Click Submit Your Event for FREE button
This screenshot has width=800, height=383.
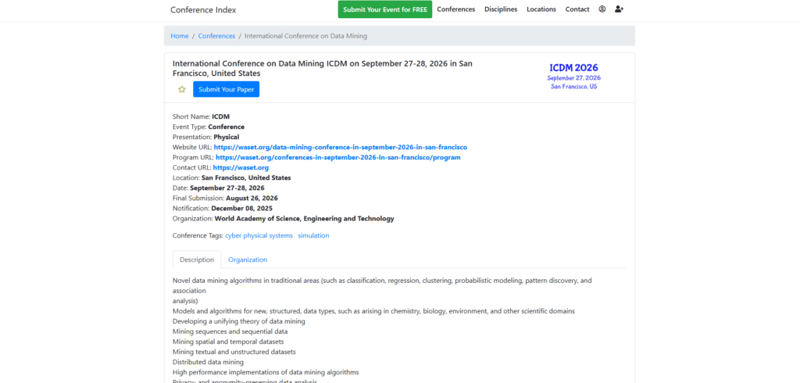click(x=384, y=9)
